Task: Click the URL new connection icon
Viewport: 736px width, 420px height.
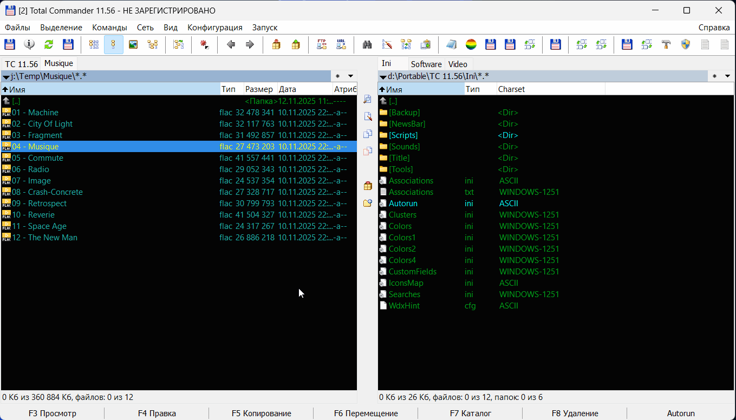Action: (x=341, y=44)
